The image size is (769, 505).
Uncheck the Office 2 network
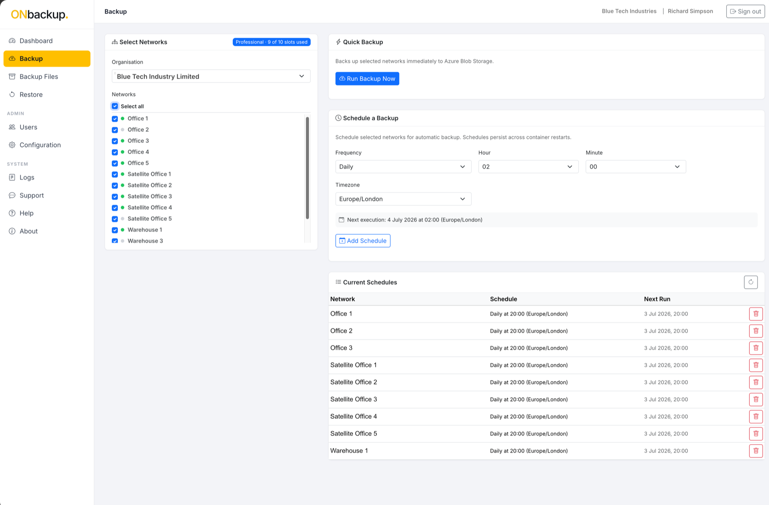115,130
